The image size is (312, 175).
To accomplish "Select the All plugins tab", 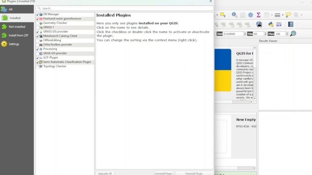I will (x=17, y=9).
